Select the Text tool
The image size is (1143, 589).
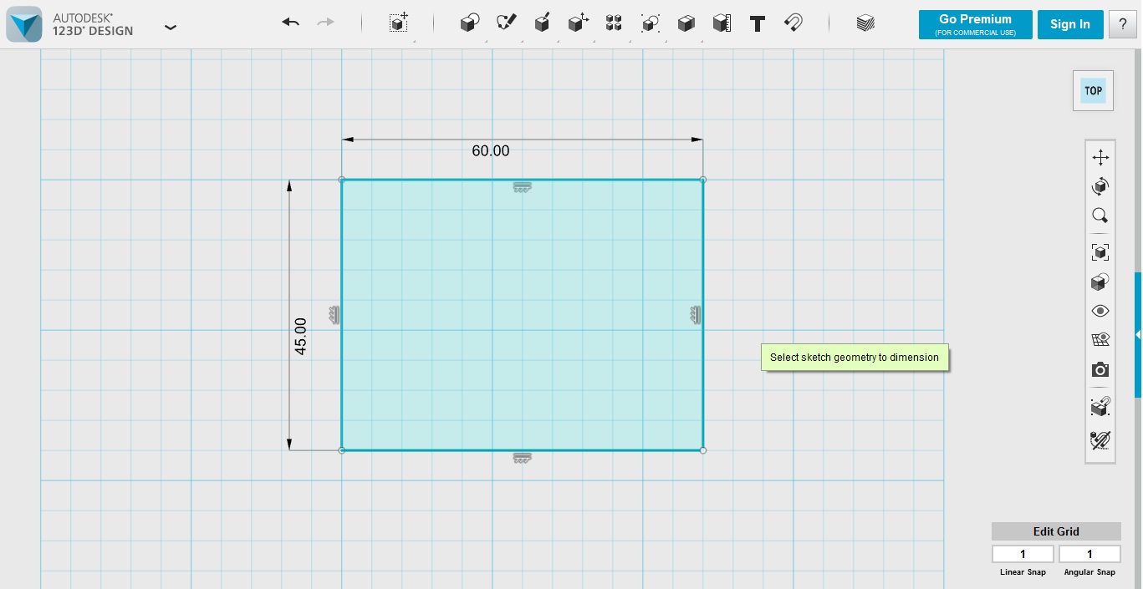758,23
